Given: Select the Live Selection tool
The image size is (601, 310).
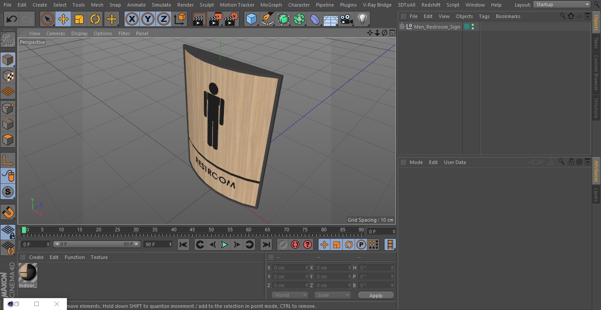Looking at the screenshot, I should 48,19.
